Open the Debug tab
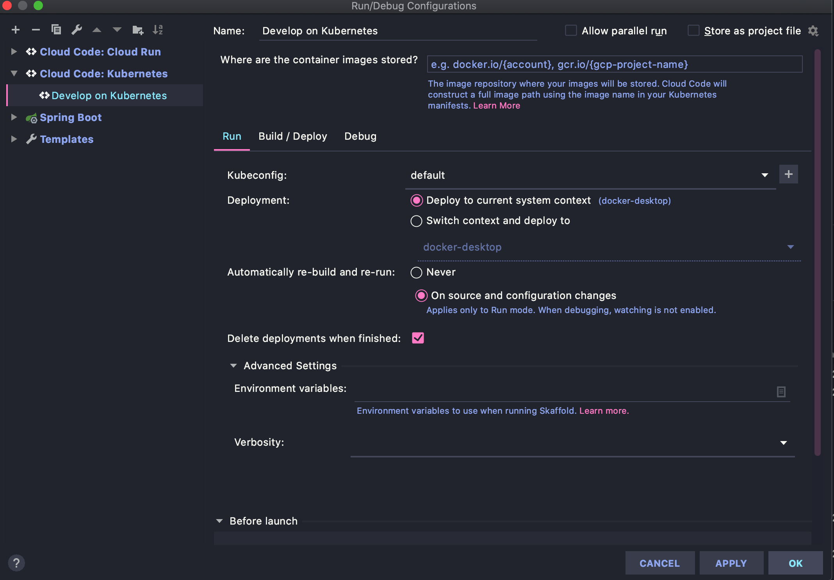Image resolution: width=834 pixels, height=580 pixels. pos(360,136)
